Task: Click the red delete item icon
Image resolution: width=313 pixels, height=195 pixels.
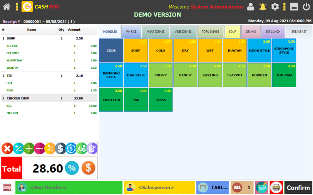Action: pyautogui.click(x=7, y=148)
